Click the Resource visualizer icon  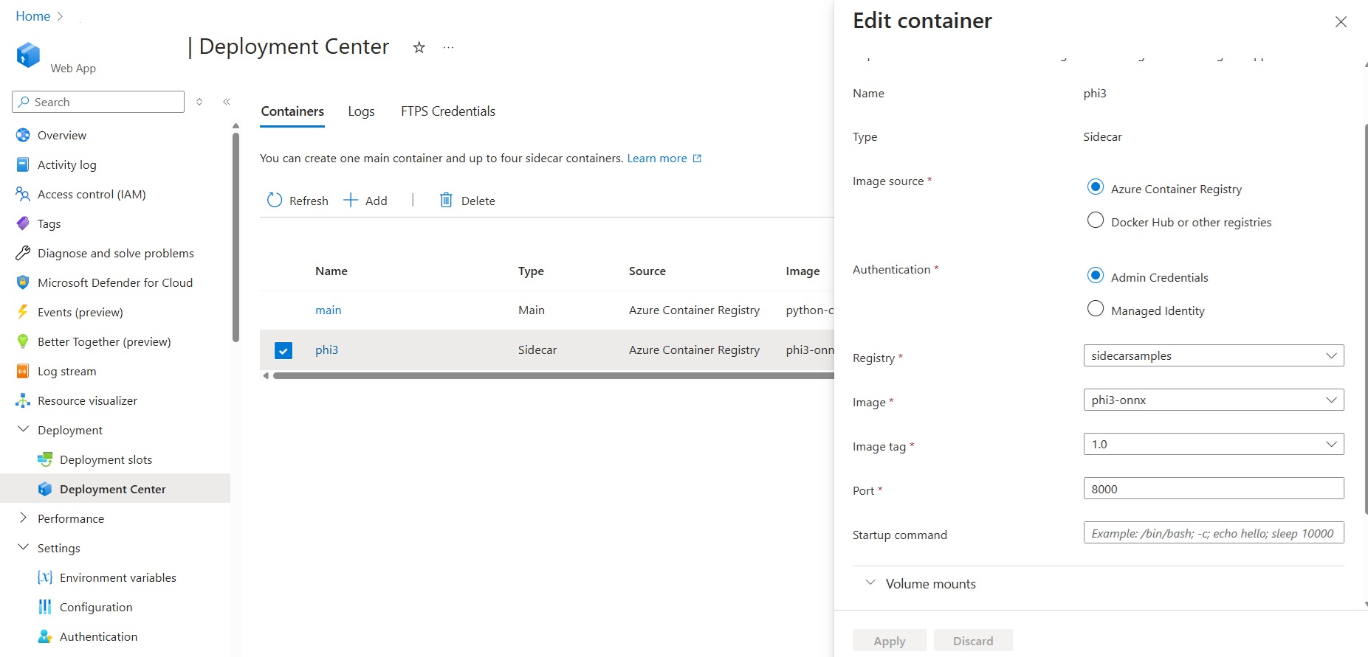tap(23, 400)
